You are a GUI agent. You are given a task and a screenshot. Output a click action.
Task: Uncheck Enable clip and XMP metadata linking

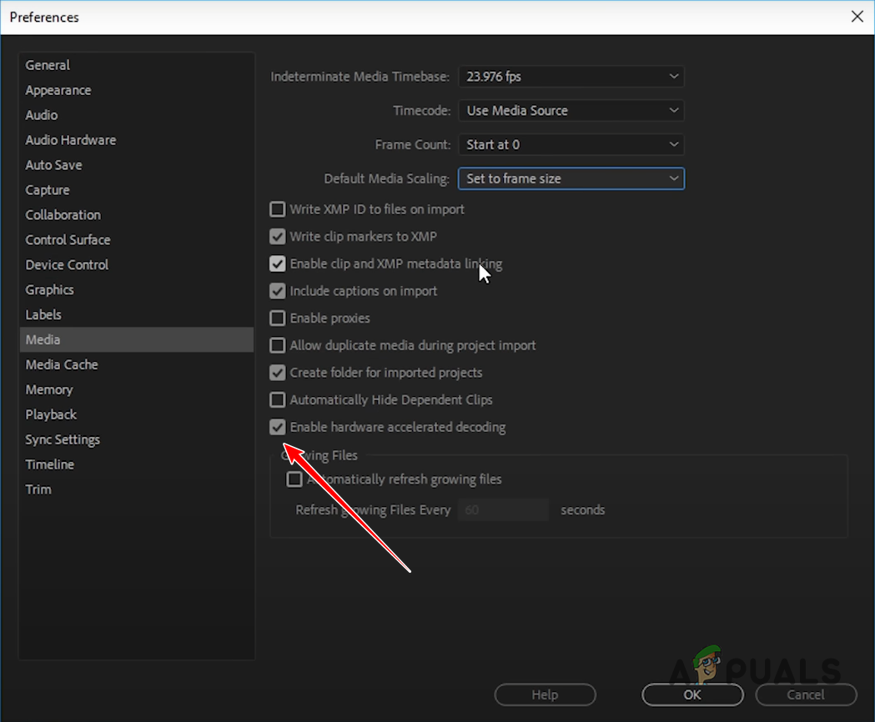point(277,263)
